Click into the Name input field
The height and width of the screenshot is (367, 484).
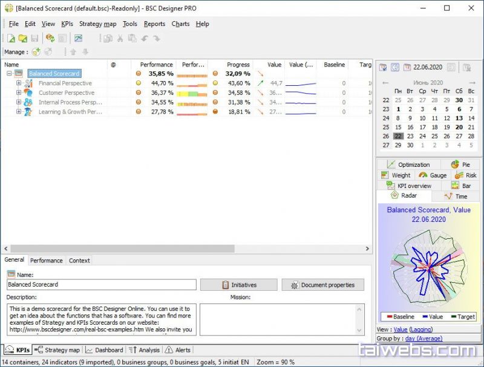(102, 285)
